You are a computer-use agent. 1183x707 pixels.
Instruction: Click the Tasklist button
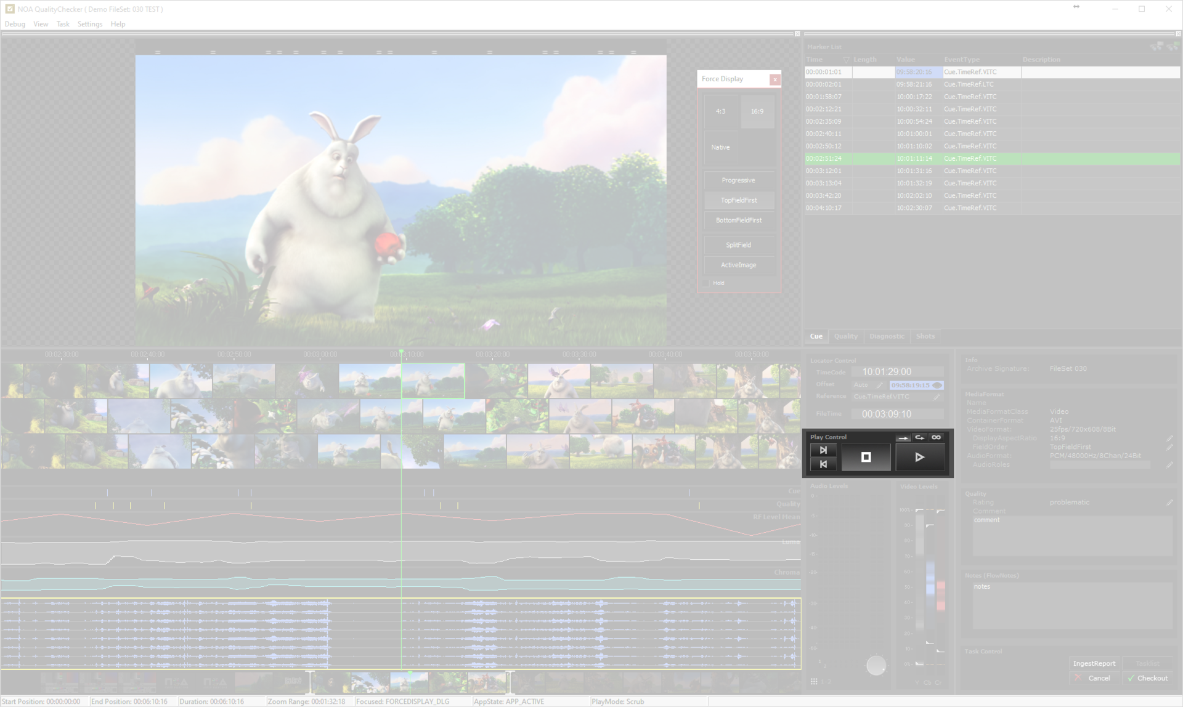coord(1148,663)
